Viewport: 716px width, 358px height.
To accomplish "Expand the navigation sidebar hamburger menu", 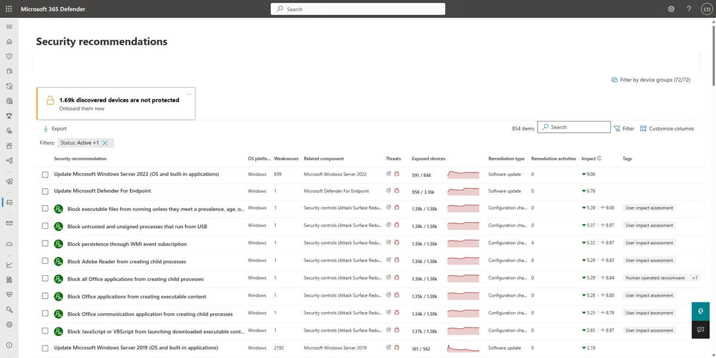I will click(x=8, y=26).
